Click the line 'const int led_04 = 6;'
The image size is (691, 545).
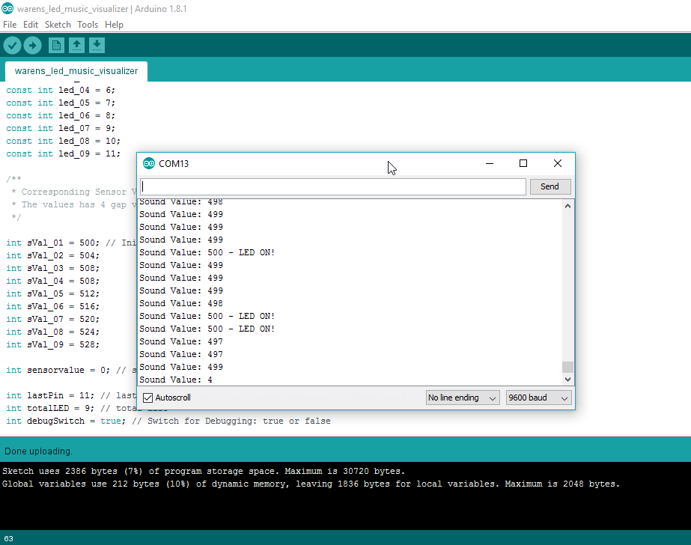(x=61, y=90)
